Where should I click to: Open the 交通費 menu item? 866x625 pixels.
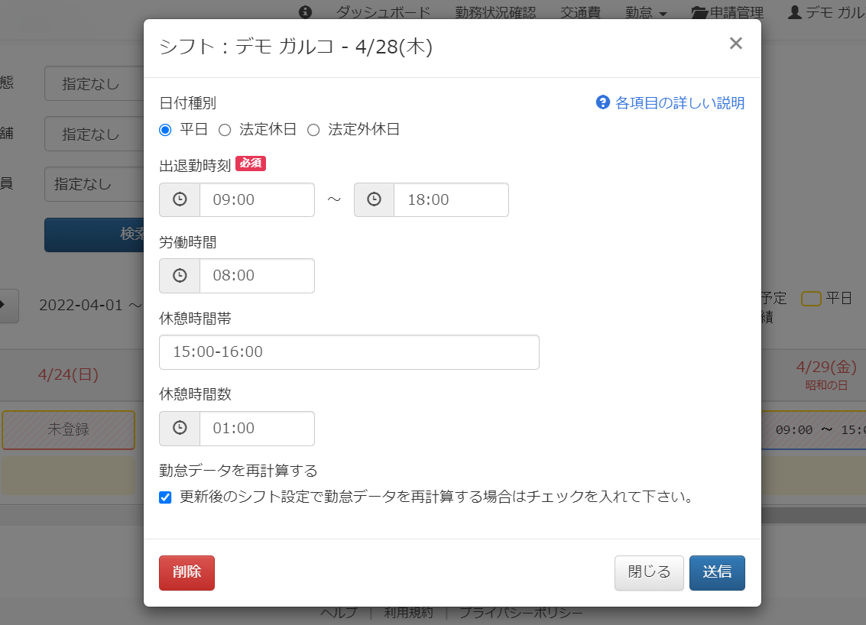580,11
